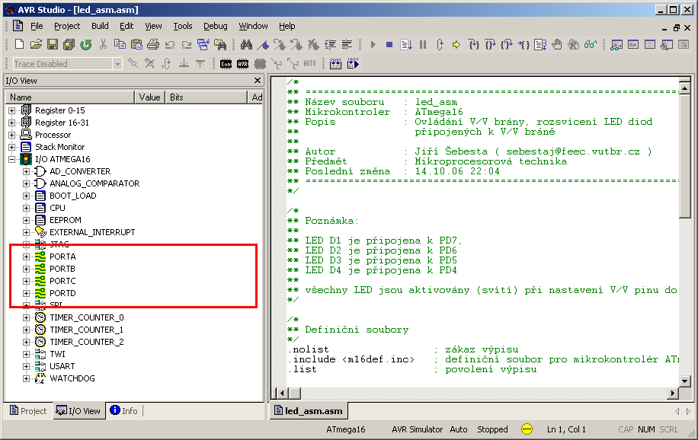The height and width of the screenshot is (440, 698).
Task: Click the Auto Step icon
Action: pos(540,44)
